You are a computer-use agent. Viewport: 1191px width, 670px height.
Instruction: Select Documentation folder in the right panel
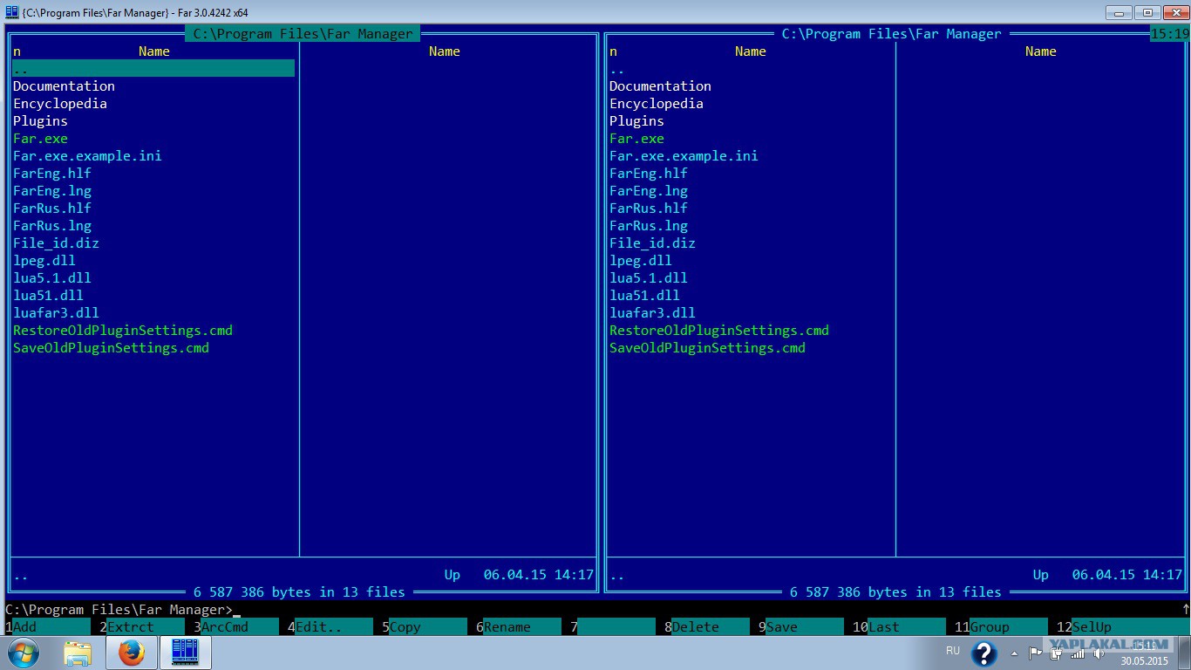660,86
